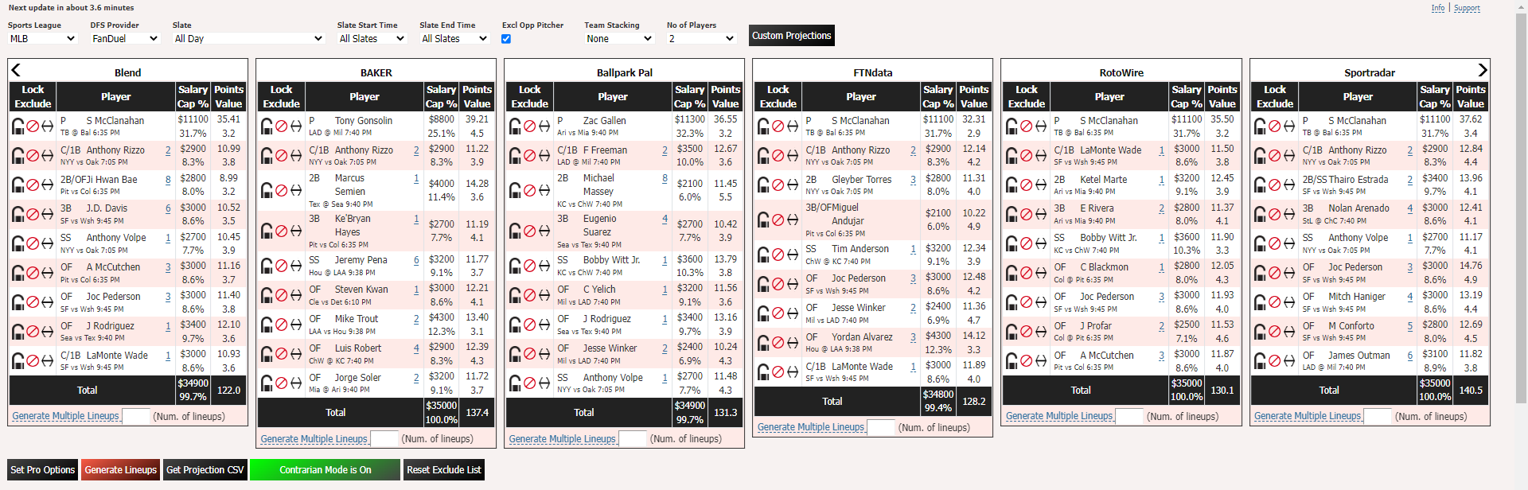Lock Nolan Arenado in the Sportradar lineup

pos(1259,214)
